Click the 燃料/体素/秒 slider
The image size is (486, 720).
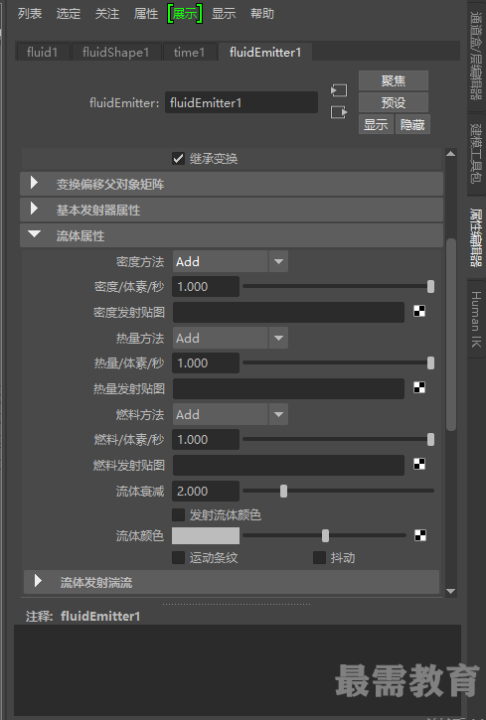[x=339, y=439]
